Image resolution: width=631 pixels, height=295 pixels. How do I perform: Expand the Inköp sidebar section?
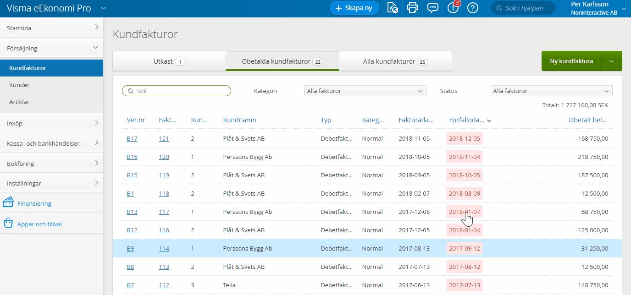[96, 122]
